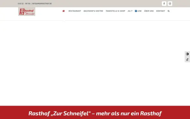
Task: Click the phone number 0 65 52 - 99 110
Action: coord(24,3)
